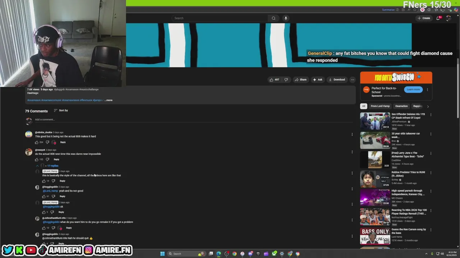The image size is (460, 258).
Task: Click the Add a comment field
Action: pos(194,120)
